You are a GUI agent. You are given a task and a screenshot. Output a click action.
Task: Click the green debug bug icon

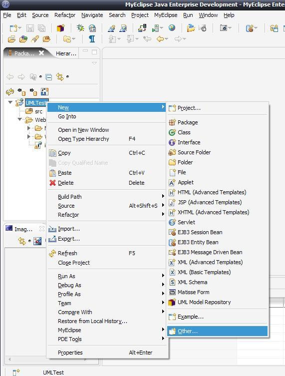(x=80, y=28)
